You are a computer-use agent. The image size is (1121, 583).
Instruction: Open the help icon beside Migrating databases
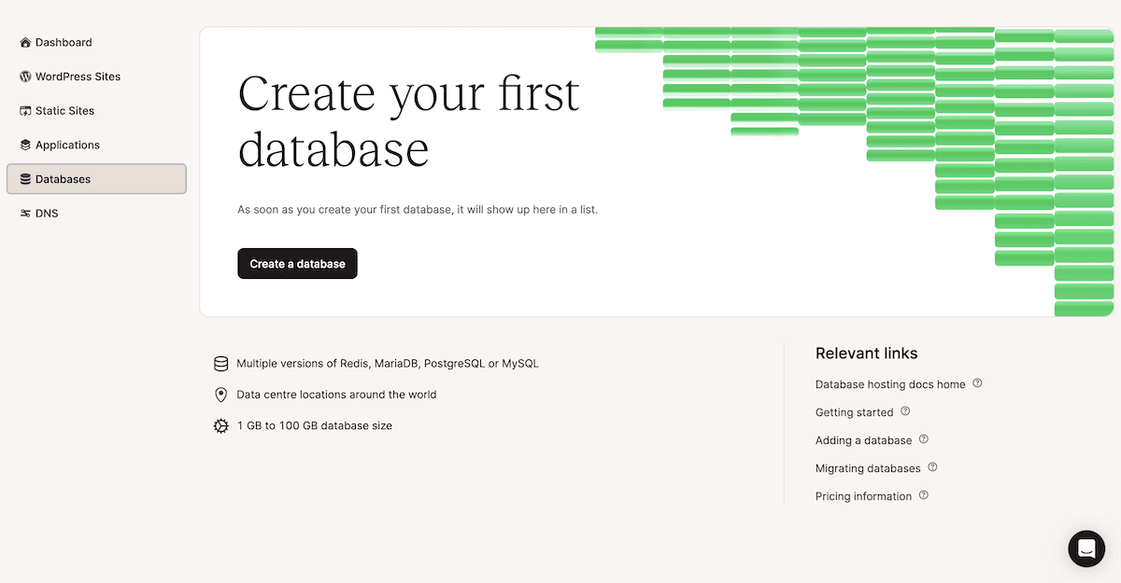click(x=931, y=465)
